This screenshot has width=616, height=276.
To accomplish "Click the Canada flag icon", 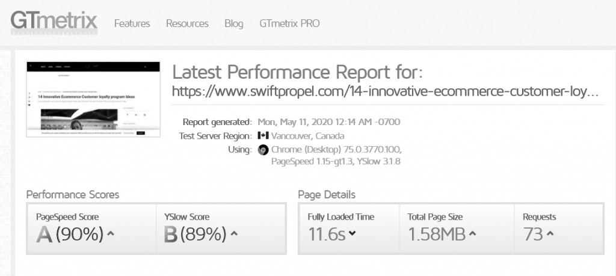I will [x=263, y=135].
